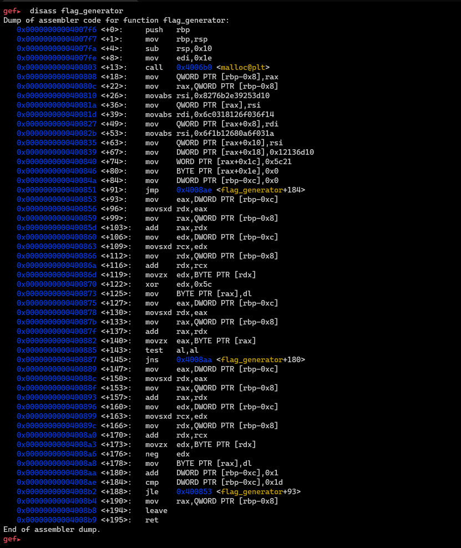Click the value 0x12136d10
Screen dimensions: 461x548
pos(291,153)
